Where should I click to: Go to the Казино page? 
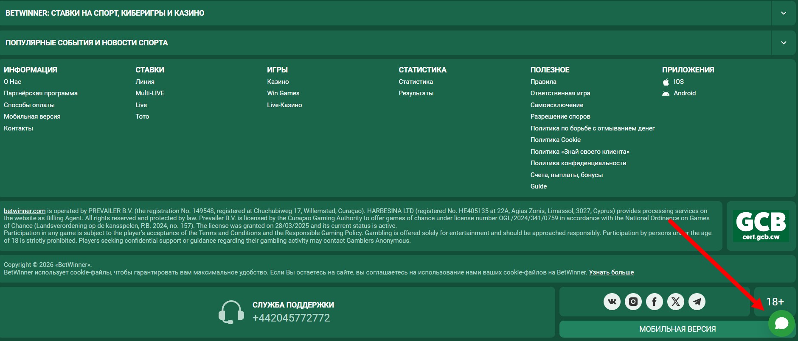coord(278,82)
